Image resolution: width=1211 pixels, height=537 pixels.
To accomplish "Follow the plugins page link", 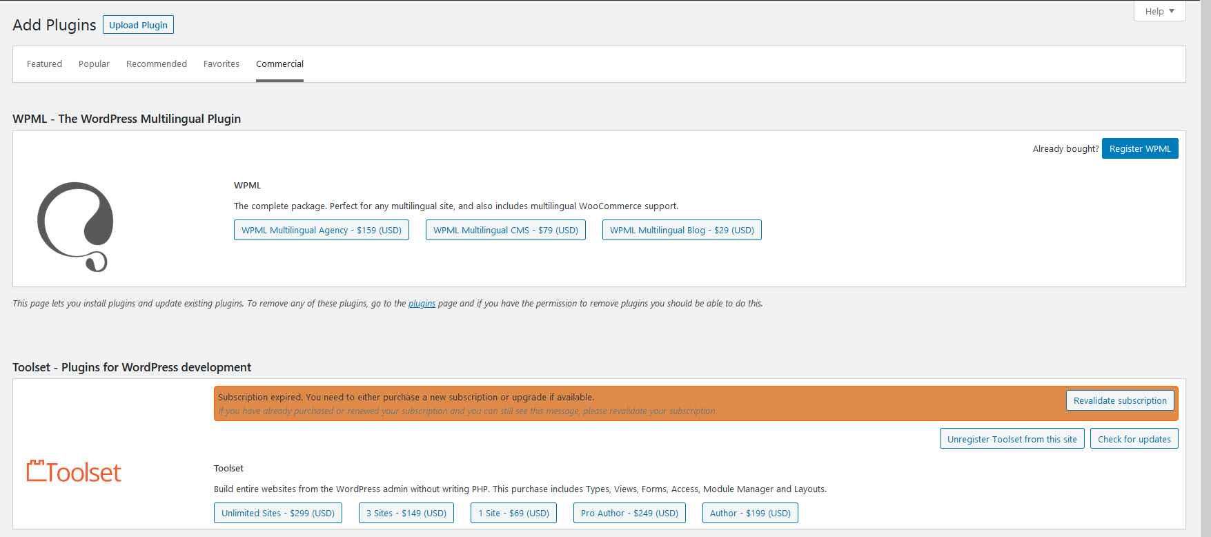I will click(422, 304).
